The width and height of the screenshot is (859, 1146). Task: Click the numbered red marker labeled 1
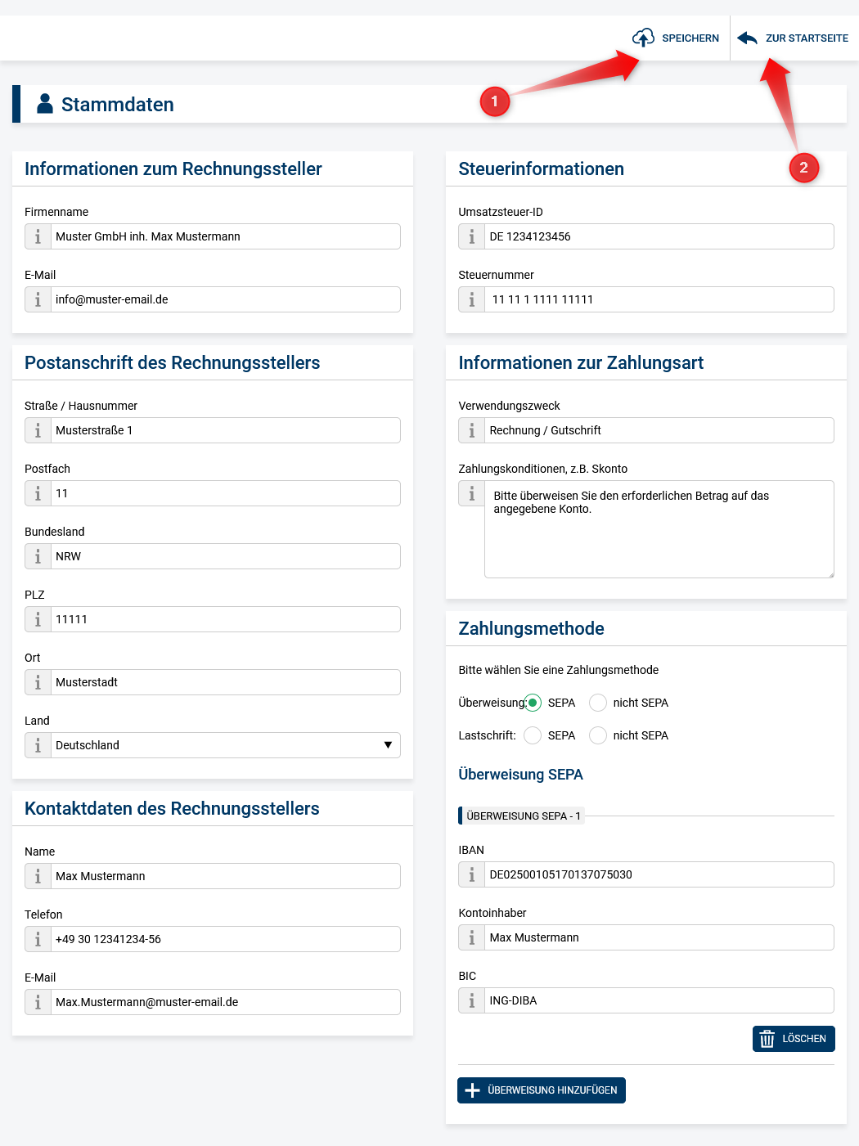coord(495,101)
